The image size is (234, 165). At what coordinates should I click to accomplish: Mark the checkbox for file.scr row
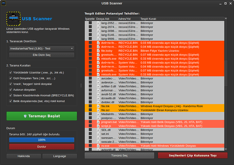pos(90,110)
